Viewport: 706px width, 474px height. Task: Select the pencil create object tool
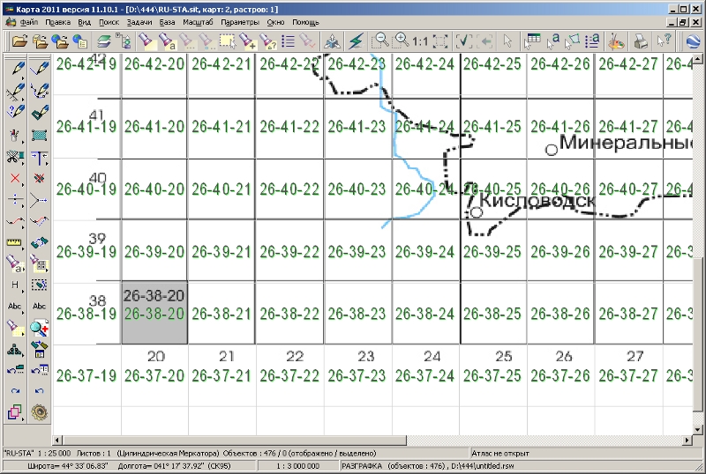pos(17,69)
